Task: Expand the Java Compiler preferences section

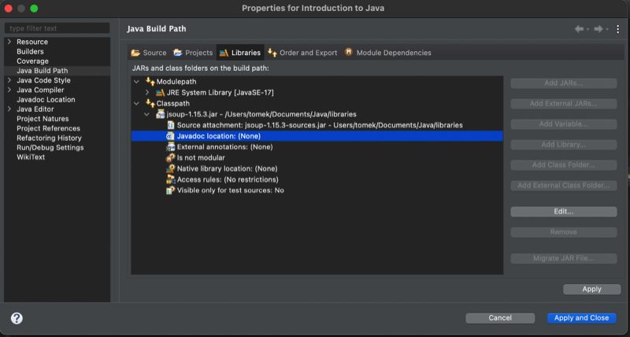Action: click(x=9, y=90)
